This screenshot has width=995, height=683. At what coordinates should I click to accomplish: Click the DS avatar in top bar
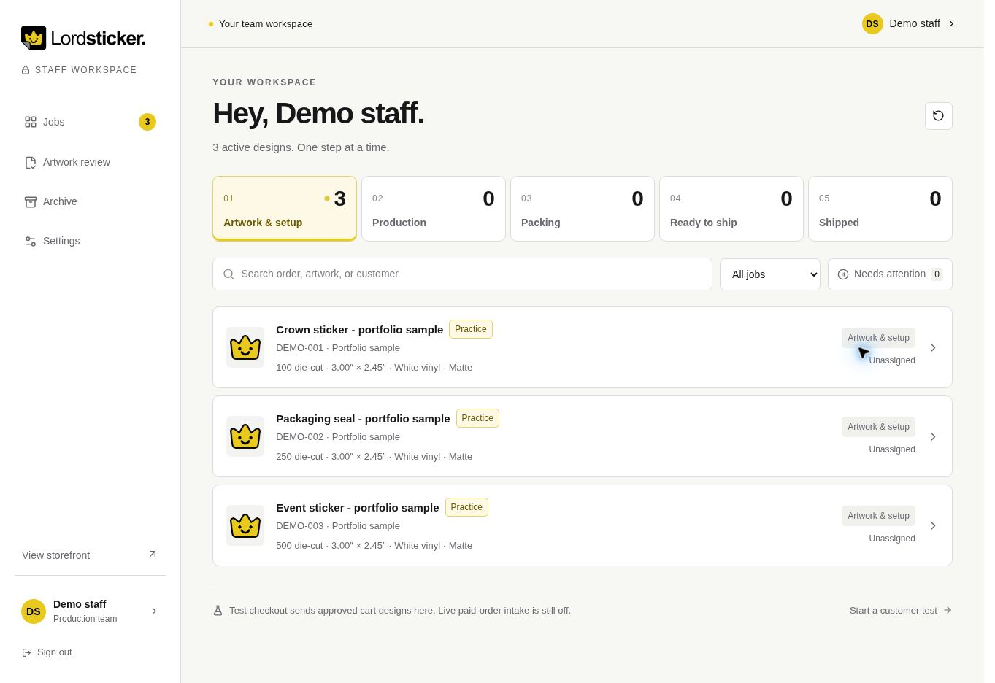tap(872, 23)
